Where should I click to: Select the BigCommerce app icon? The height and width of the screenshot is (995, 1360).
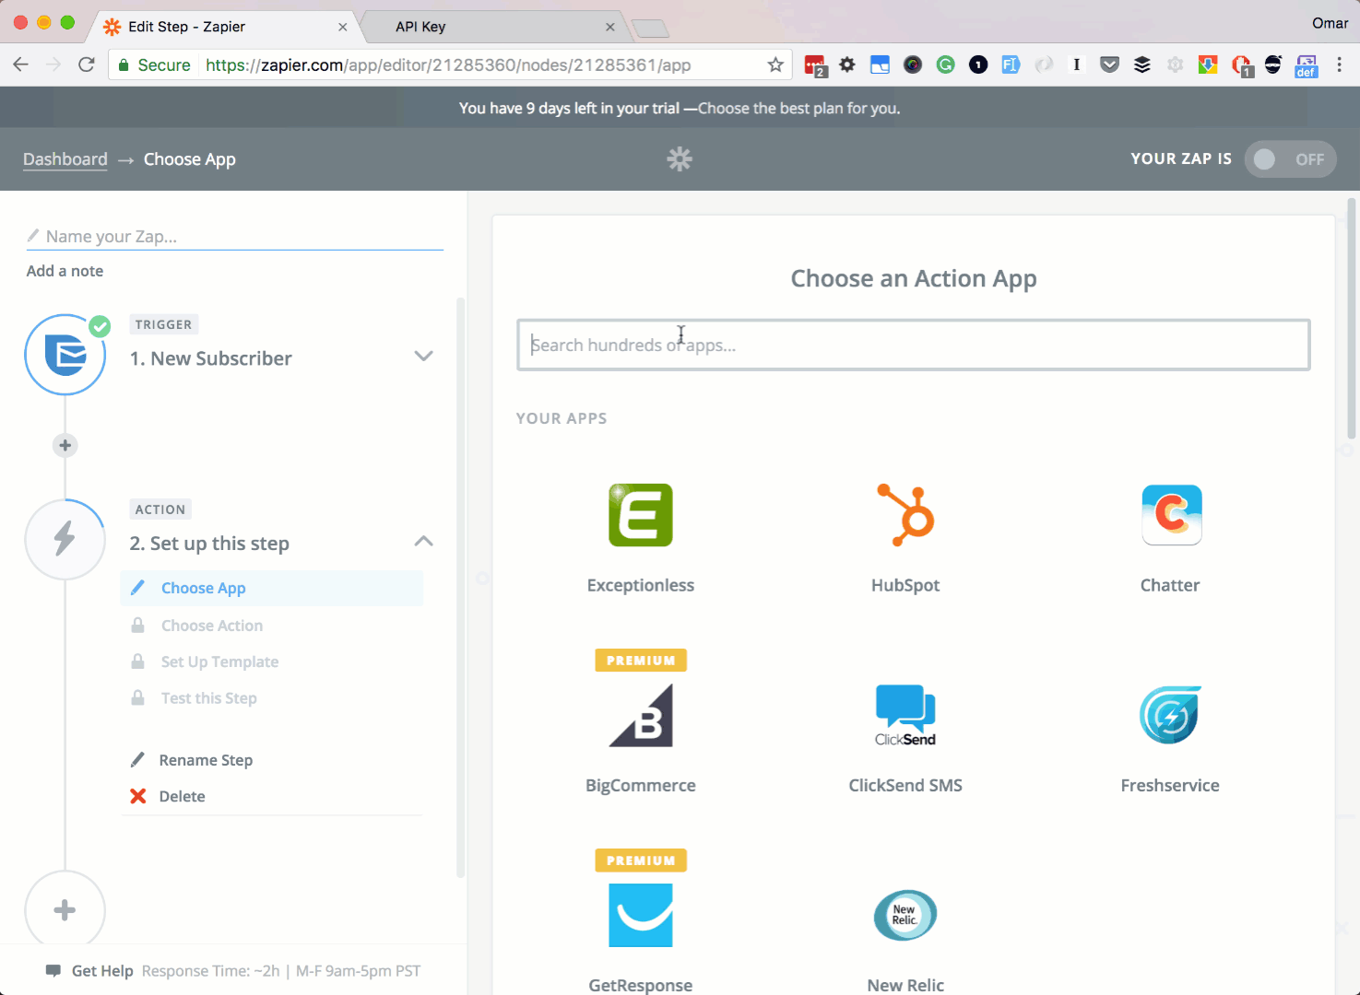641,715
